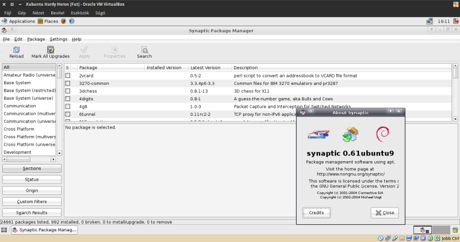Tick the checkbox for 4digits

pyautogui.click(x=68, y=99)
